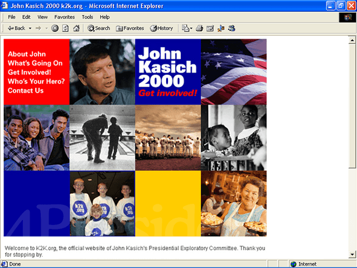Click the solid blue tile at bottom left
The width and height of the screenshot is (357, 268).
[37, 203]
